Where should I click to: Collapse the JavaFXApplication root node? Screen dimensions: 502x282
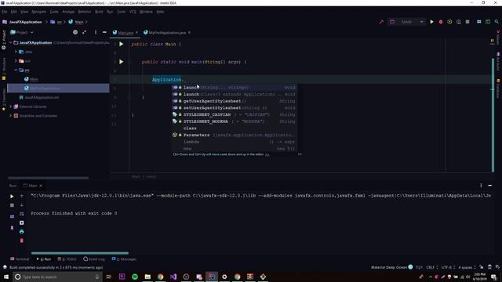pos(10,42)
